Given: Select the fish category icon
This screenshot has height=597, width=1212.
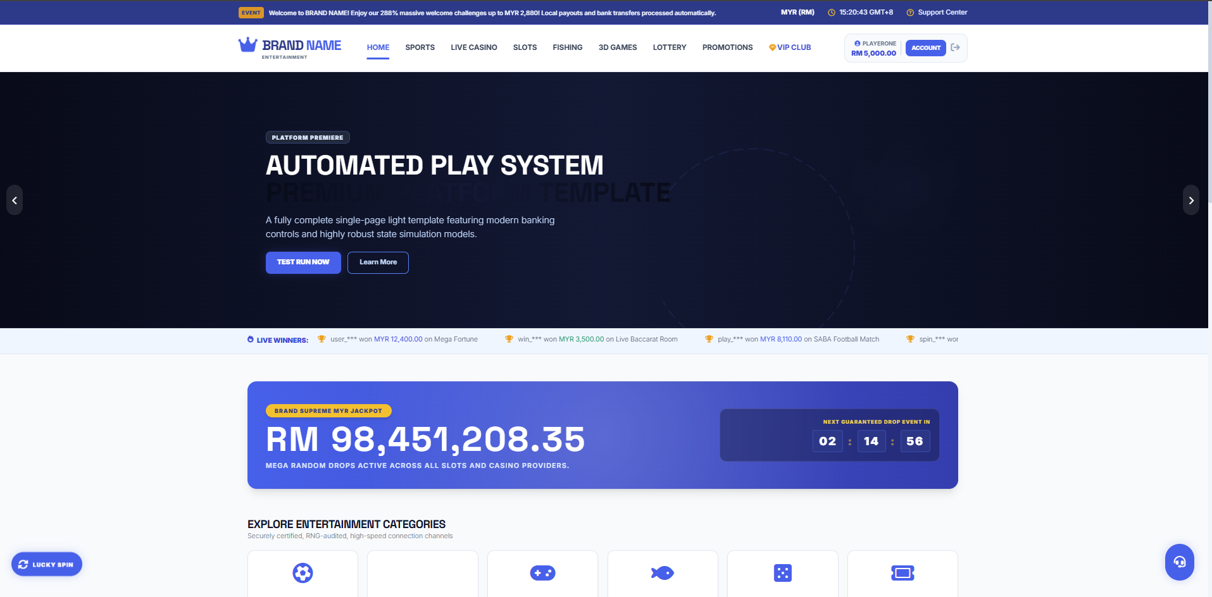Looking at the screenshot, I should click(663, 573).
